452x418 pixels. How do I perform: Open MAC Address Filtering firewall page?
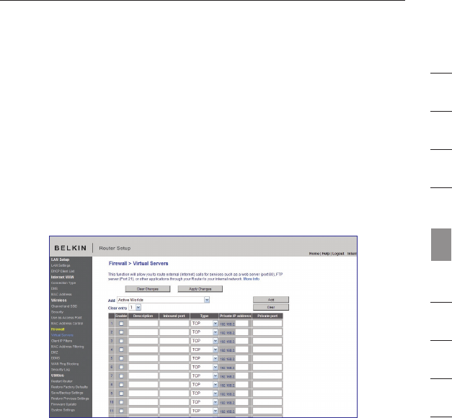(x=68, y=347)
